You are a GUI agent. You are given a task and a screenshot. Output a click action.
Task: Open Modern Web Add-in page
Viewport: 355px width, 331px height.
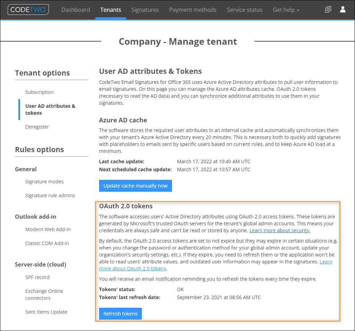48,229
